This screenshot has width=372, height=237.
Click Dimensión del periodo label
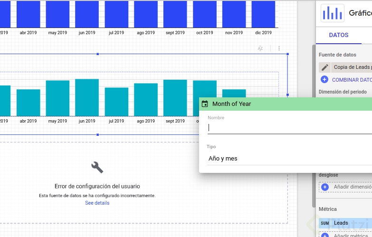pos(343,92)
